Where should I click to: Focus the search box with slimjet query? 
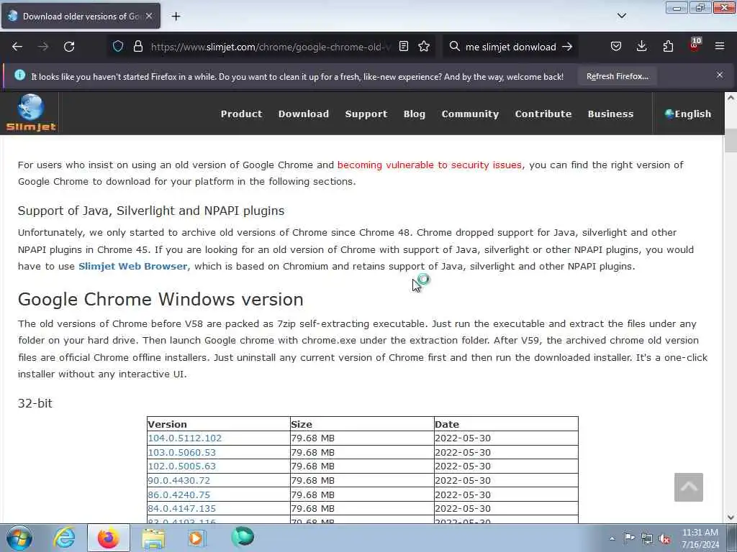510,47
